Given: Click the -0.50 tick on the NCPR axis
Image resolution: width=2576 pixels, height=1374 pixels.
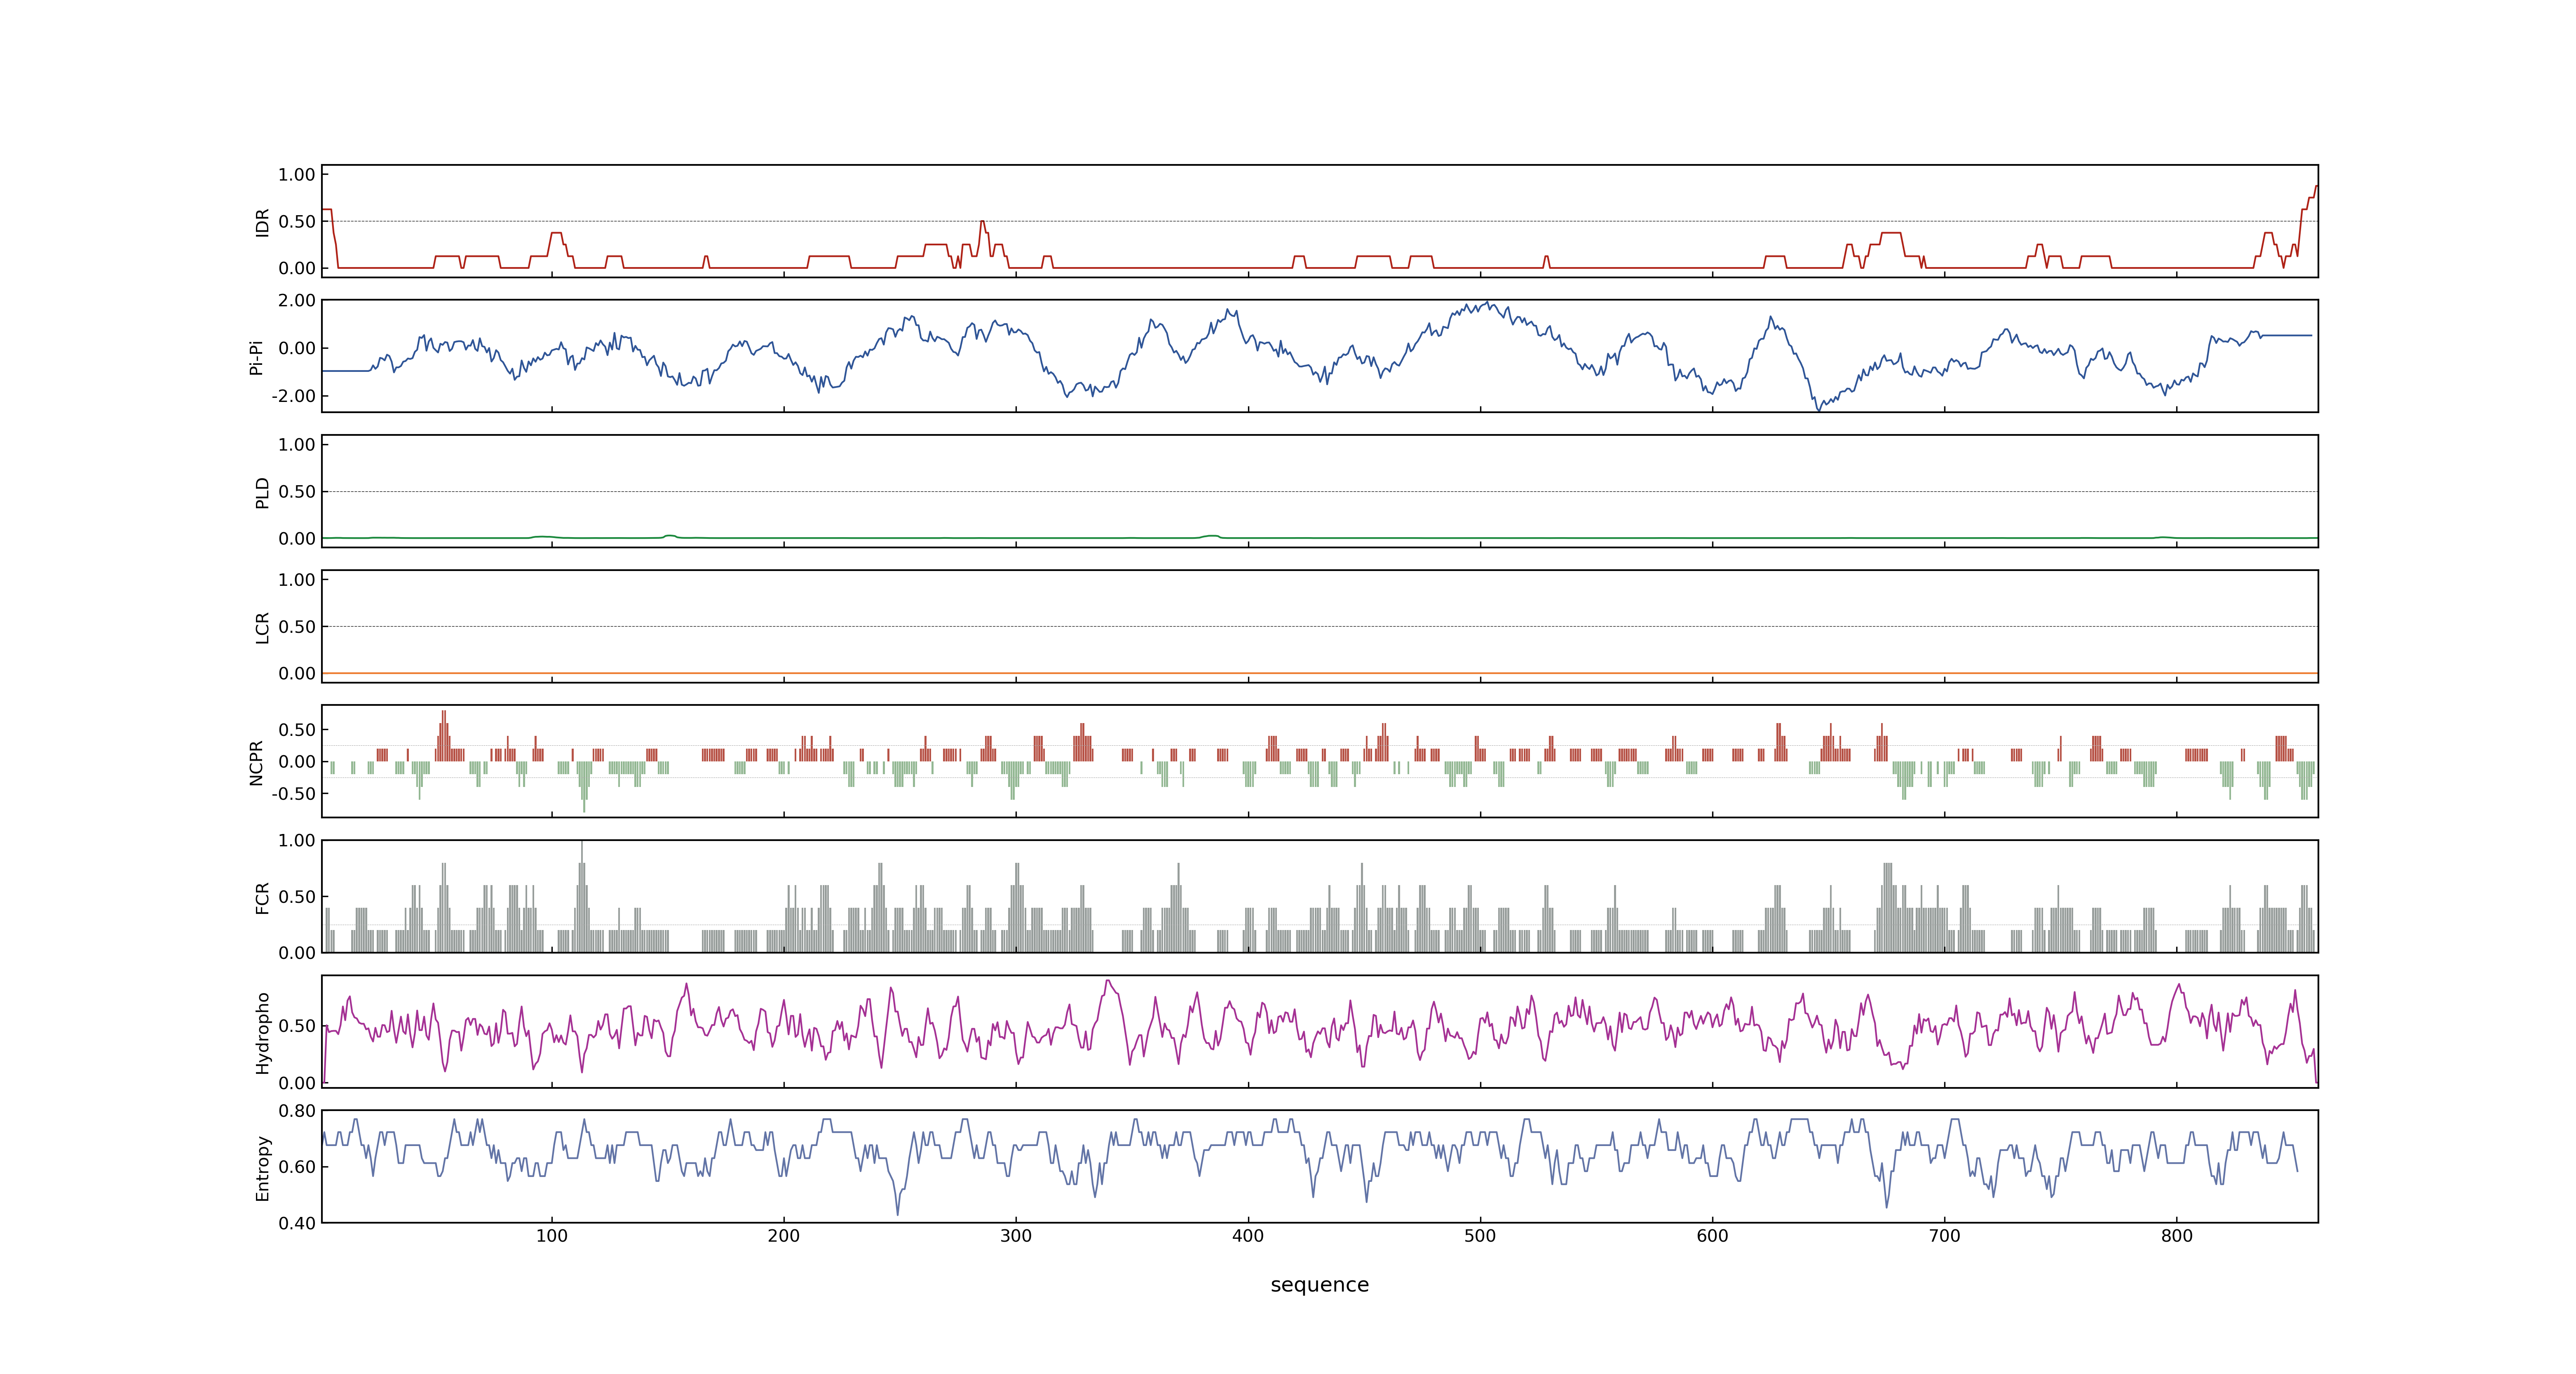Looking at the screenshot, I should click(x=294, y=794).
